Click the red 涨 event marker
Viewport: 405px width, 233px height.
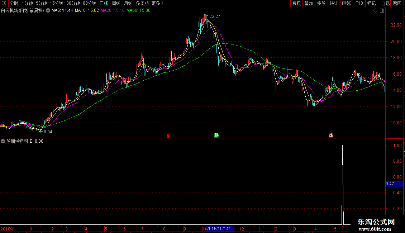330,135
